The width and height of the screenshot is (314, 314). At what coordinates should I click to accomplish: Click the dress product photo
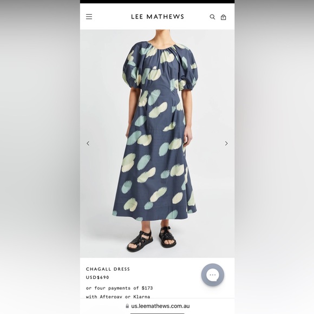click(x=158, y=143)
